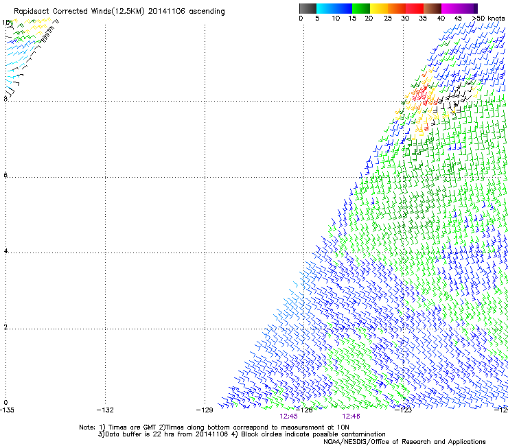The height and width of the screenshot is (446, 508).
Task: Click the yellow wind barbs at upper left corner
Action: tap(36, 24)
